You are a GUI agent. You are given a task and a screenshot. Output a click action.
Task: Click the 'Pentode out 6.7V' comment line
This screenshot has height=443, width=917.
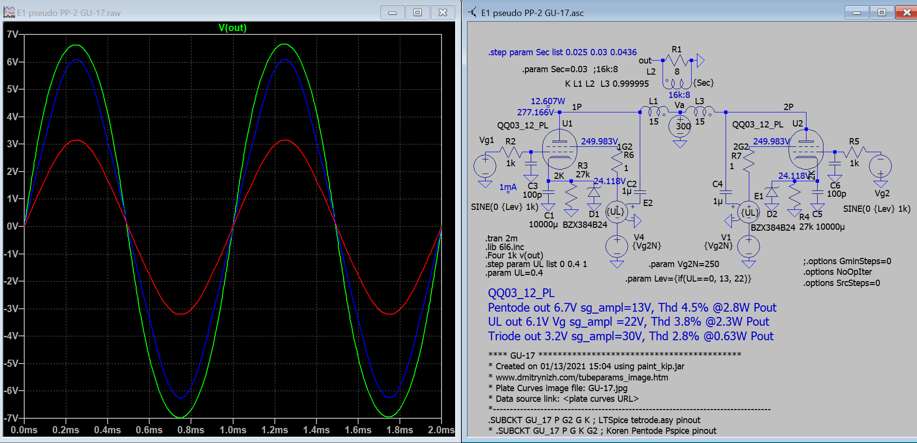(x=632, y=307)
